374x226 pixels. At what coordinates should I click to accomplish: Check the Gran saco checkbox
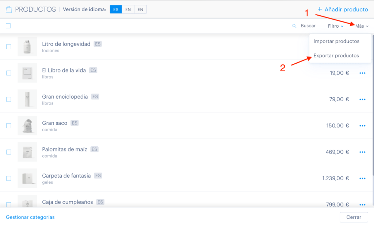point(9,126)
